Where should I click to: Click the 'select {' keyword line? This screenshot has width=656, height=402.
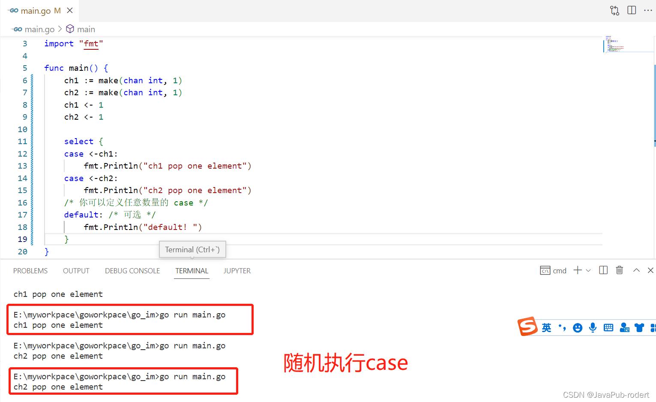(84, 141)
